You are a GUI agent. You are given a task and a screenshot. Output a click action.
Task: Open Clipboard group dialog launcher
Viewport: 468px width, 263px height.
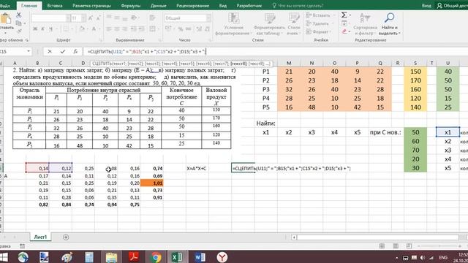click(27, 40)
